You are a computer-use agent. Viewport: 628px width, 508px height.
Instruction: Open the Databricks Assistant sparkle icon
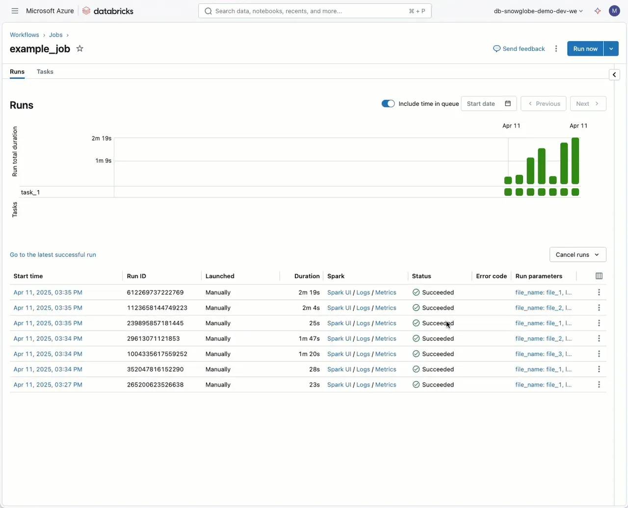pos(598,11)
